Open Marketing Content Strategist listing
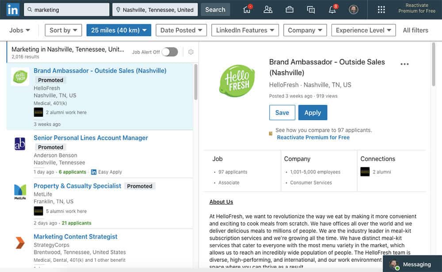 [x=76, y=237]
